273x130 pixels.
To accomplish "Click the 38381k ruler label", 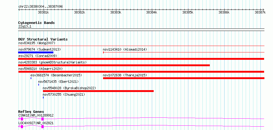I will [x=43, y=12].
